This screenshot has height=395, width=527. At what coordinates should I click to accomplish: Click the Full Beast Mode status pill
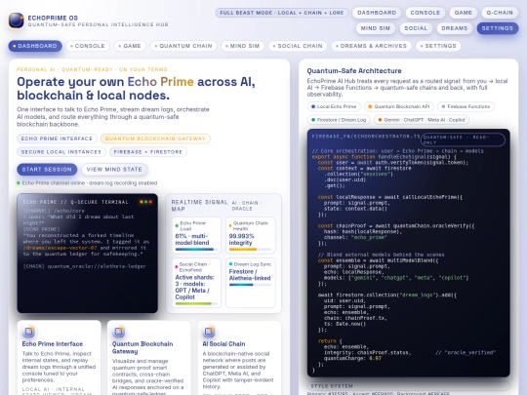point(282,13)
